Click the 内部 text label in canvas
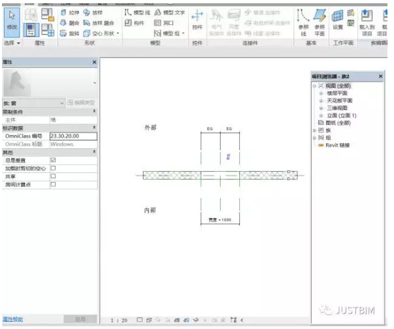 pyautogui.click(x=150, y=210)
